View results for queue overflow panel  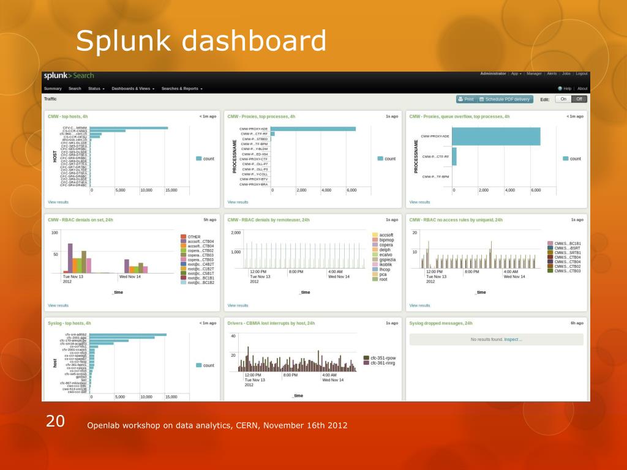(419, 202)
